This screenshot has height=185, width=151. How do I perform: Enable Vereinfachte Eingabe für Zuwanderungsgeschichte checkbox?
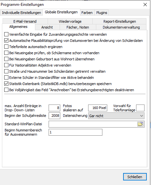tap(6, 34)
